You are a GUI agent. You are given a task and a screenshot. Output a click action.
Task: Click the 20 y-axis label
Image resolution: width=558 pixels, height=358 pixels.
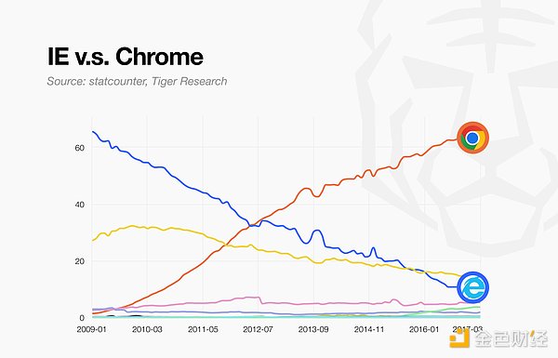[x=80, y=261]
